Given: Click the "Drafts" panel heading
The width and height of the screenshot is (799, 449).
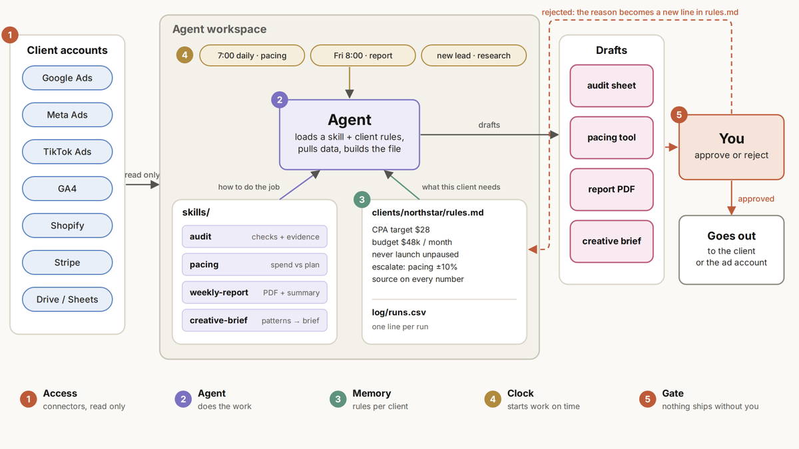Looking at the screenshot, I should [611, 51].
